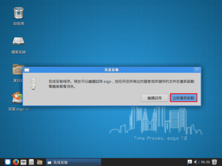Select the 完成安裝 taskbar window entry

[x=74, y=162]
